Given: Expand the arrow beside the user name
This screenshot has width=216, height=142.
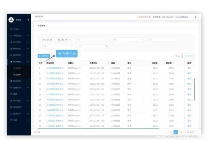Looking at the screenshot, I should click(x=29, y=20).
